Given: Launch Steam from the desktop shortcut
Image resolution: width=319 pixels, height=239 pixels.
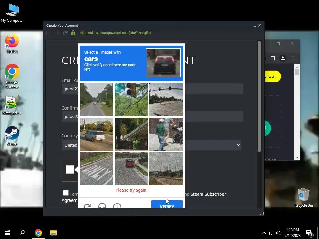Looking at the screenshot, I should pyautogui.click(x=12, y=136).
